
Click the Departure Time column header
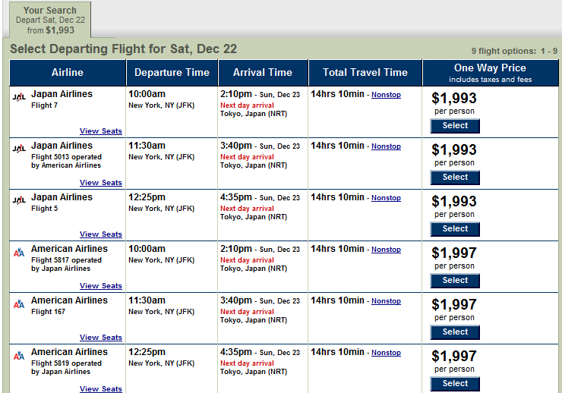coord(172,73)
